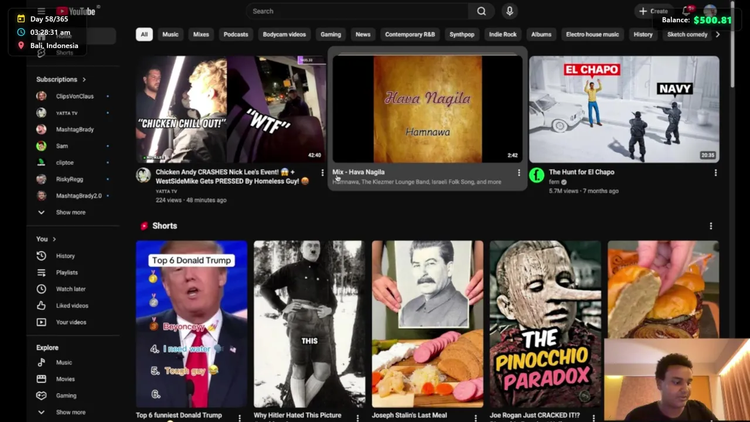The height and width of the screenshot is (422, 750).
Task: Open options for Stalin's Last Meal short
Action: coord(475,417)
